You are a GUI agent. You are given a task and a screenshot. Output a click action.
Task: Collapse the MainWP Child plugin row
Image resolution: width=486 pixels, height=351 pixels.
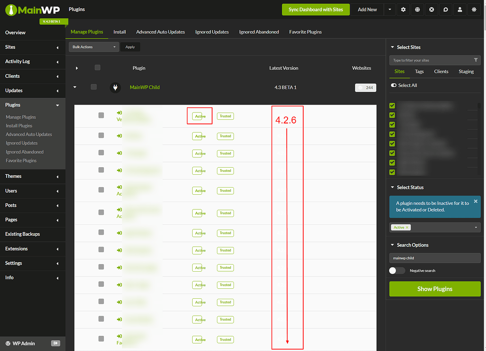75,87
